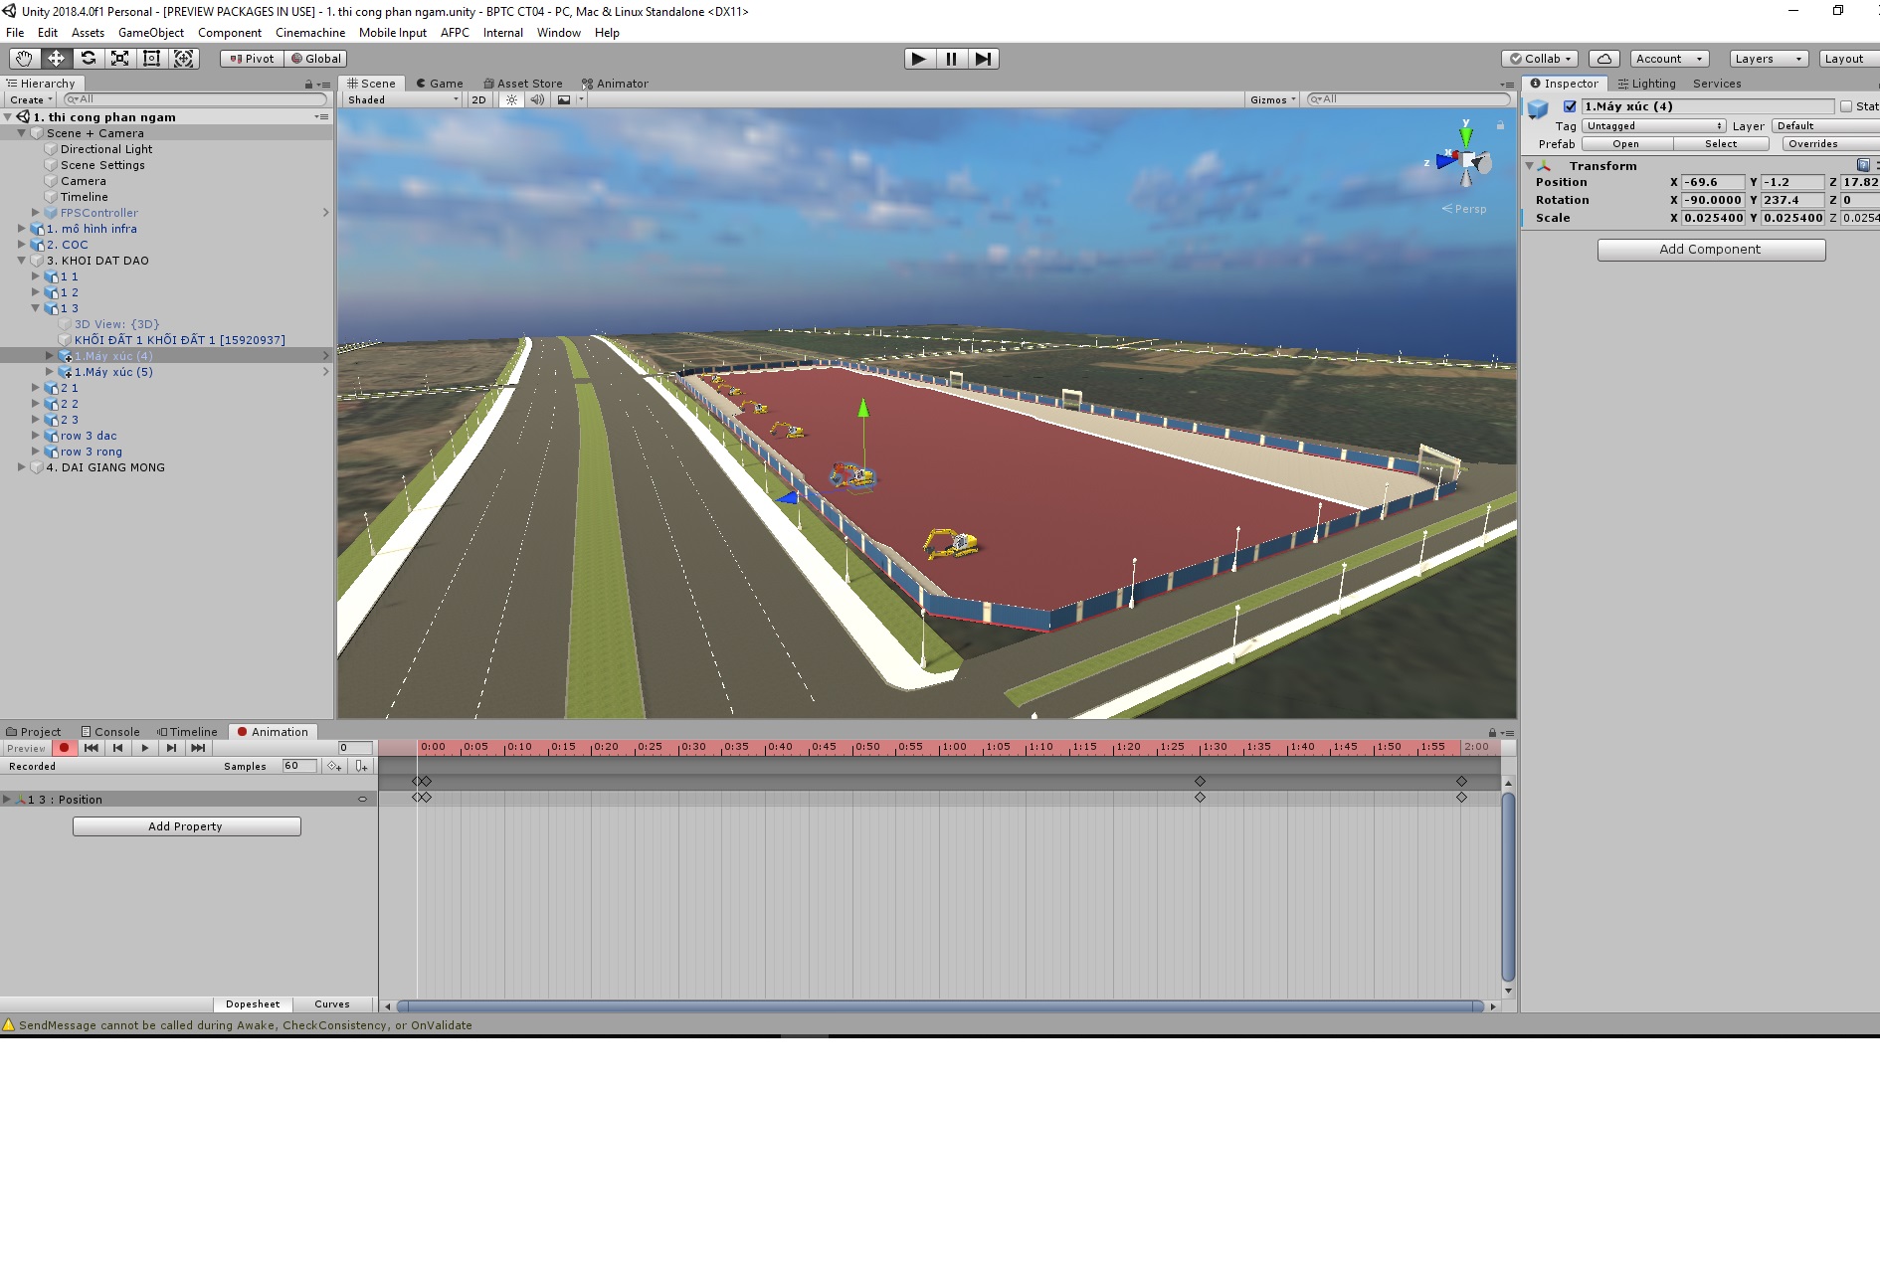Toggle Pivot handle position mode

pyautogui.click(x=252, y=59)
